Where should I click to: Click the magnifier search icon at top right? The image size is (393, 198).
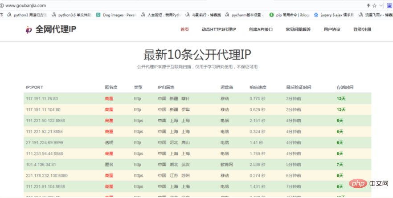(x=390, y=5)
